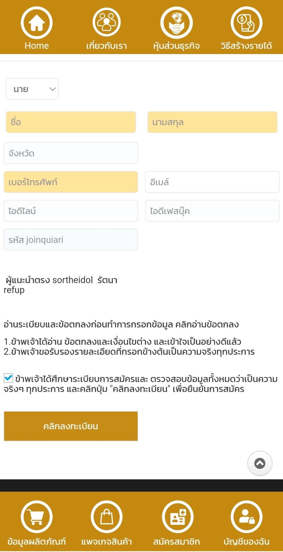Expand the นาย title dropdown
The width and height of the screenshot is (283, 552).
tap(32, 89)
